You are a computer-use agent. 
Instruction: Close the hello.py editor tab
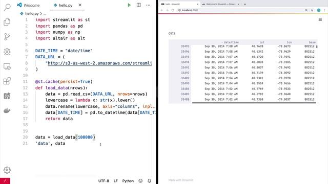pyautogui.click(x=80, y=5)
